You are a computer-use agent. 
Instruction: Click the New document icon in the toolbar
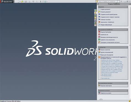coord(19,1)
